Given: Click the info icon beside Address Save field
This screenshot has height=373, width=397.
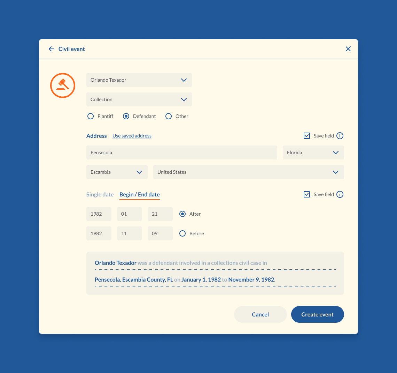Looking at the screenshot, I should [x=340, y=136].
